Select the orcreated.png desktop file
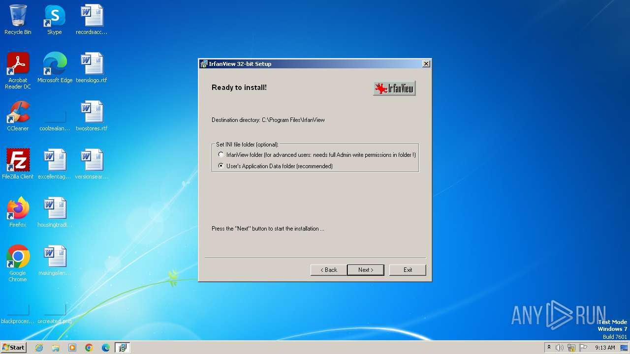Viewport: 630px width, 354px height. (x=55, y=315)
